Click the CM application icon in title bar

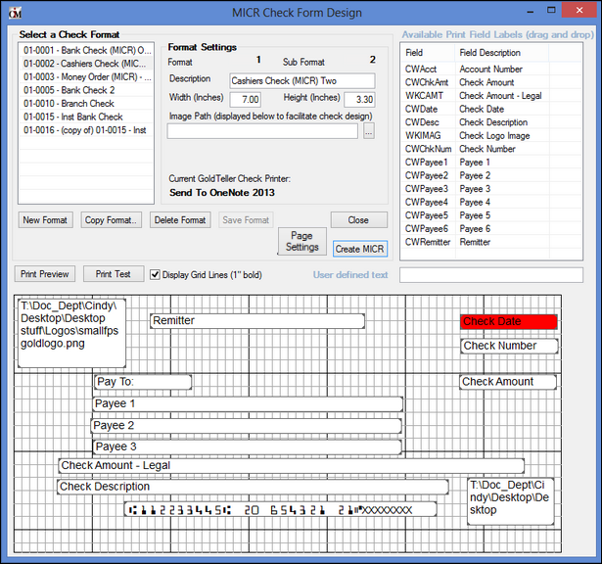point(15,13)
